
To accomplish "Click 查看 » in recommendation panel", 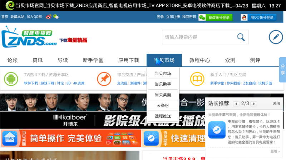I will [275, 151].
